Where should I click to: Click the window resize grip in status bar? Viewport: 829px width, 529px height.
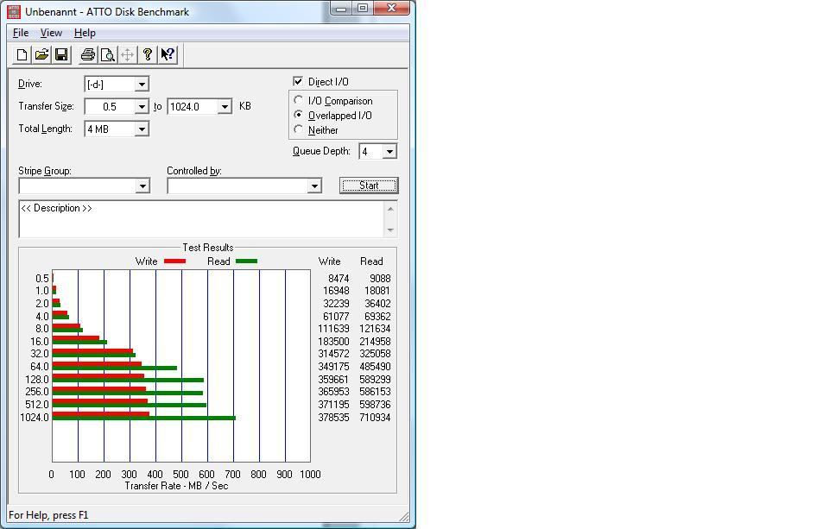point(404,516)
